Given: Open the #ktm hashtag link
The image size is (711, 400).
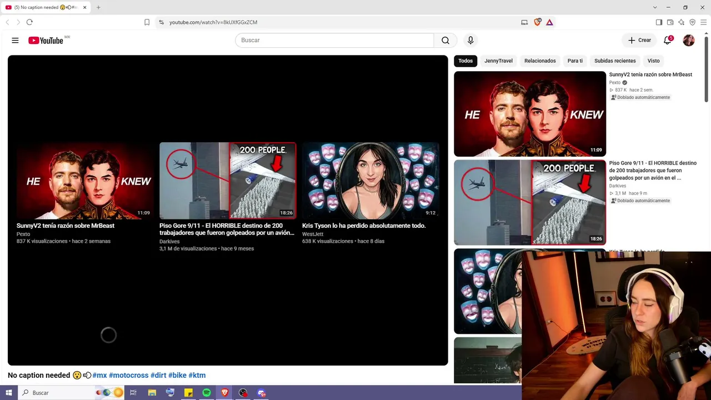Looking at the screenshot, I should click(x=197, y=376).
